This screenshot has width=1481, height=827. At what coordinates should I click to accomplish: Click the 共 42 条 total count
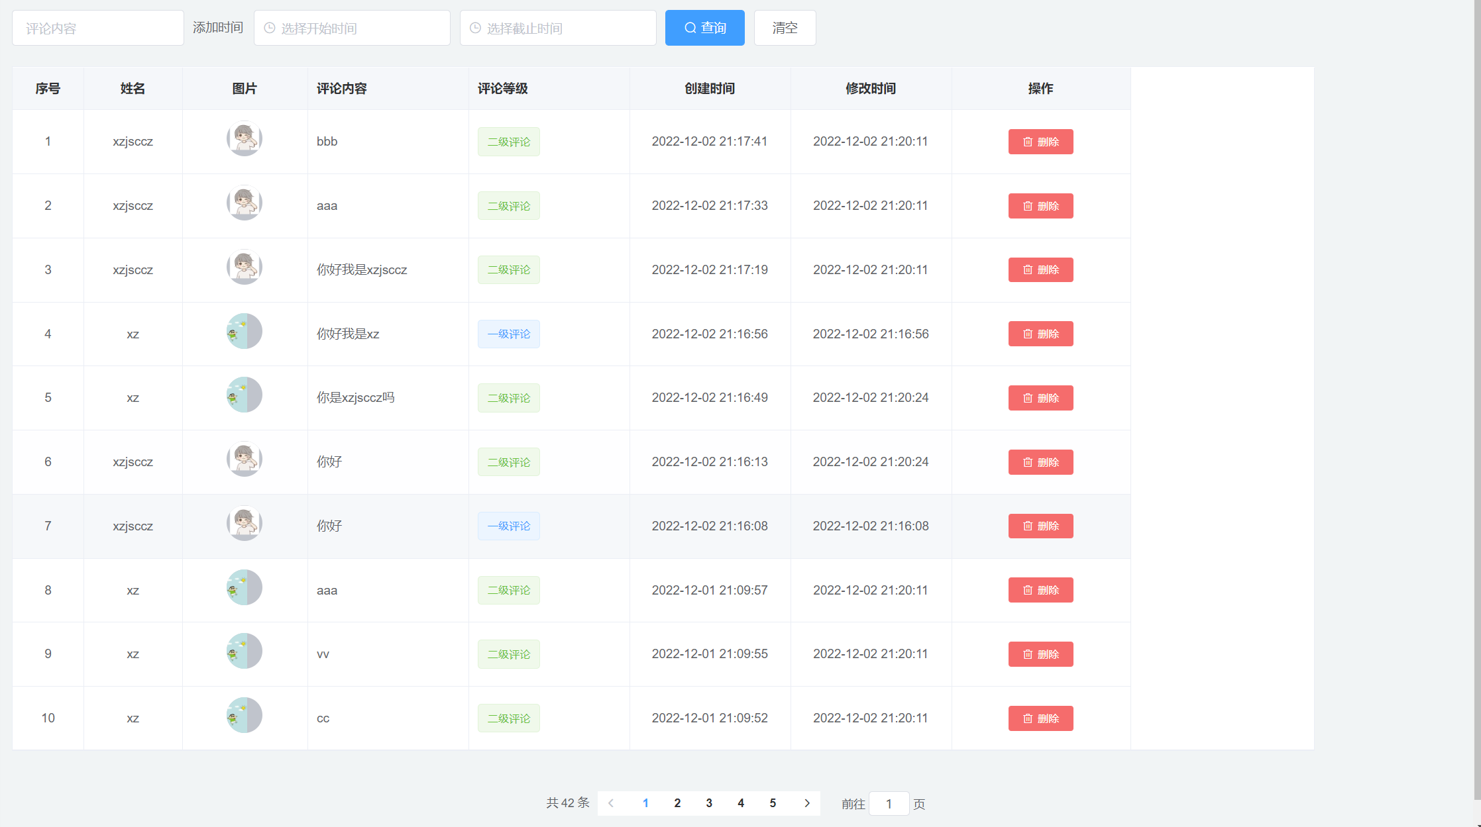(x=568, y=803)
